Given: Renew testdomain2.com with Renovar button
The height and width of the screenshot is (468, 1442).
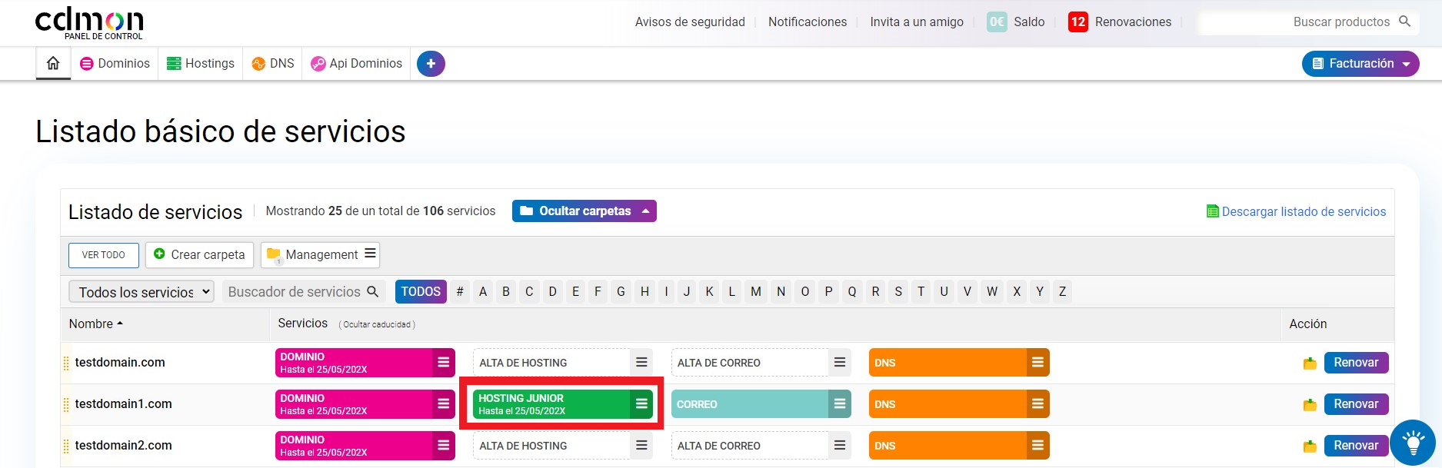Looking at the screenshot, I should [1355, 446].
